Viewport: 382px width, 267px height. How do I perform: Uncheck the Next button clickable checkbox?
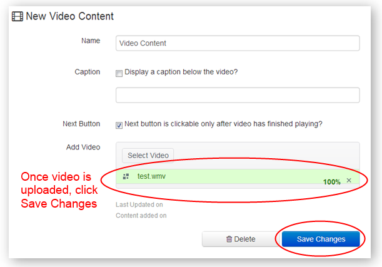coord(119,124)
